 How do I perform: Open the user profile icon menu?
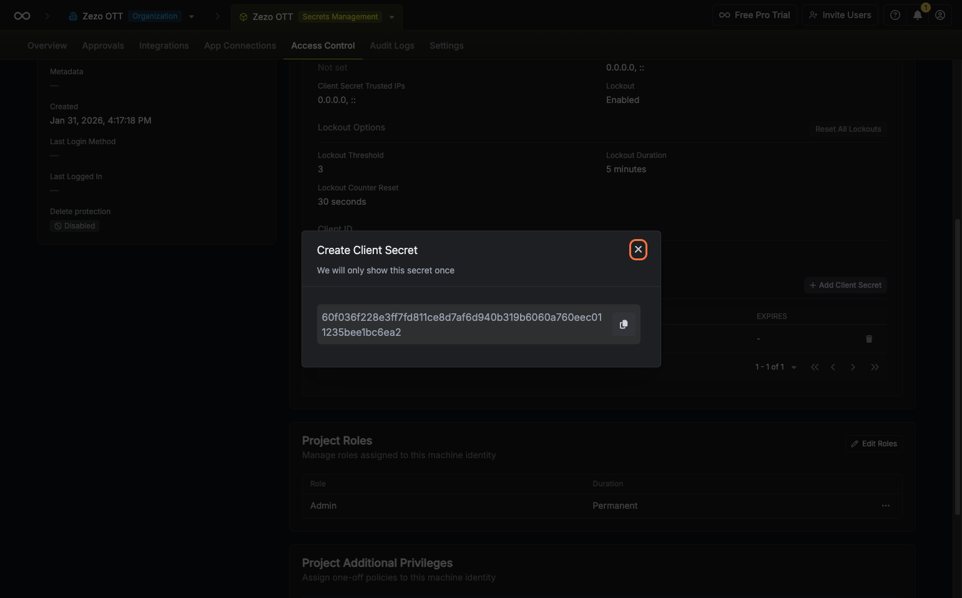click(940, 15)
